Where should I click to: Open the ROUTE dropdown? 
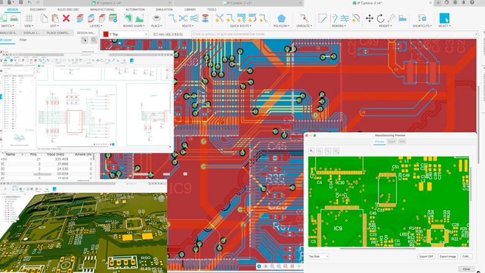click(x=188, y=26)
